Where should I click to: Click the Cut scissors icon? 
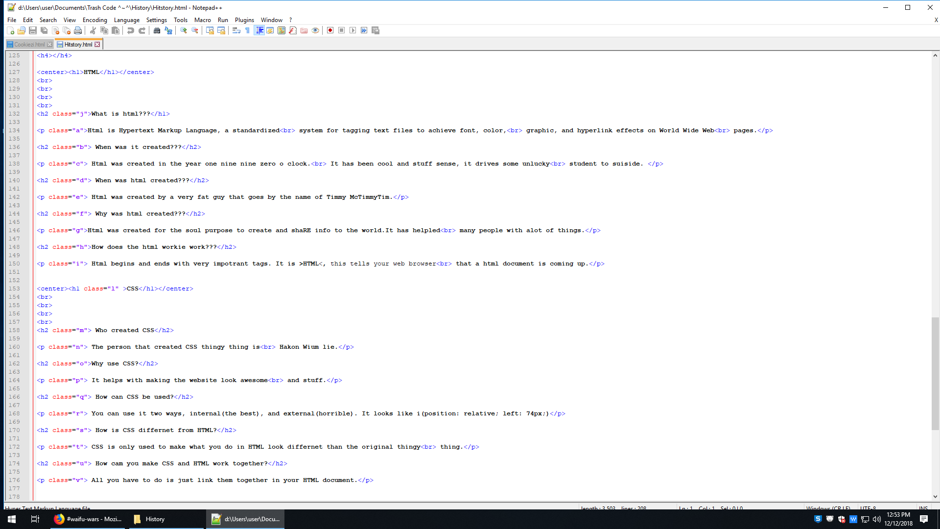(x=93, y=30)
